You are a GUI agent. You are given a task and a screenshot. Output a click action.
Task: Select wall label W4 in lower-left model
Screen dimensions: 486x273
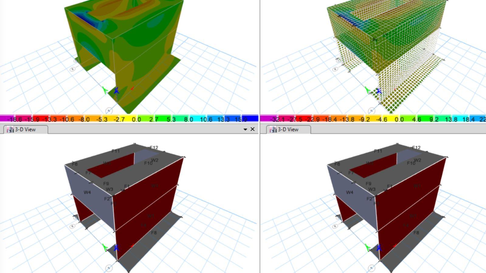[87, 192]
